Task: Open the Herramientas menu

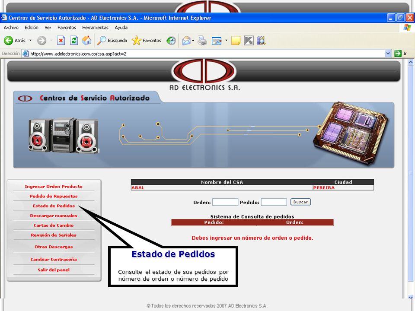Action: (x=95, y=28)
